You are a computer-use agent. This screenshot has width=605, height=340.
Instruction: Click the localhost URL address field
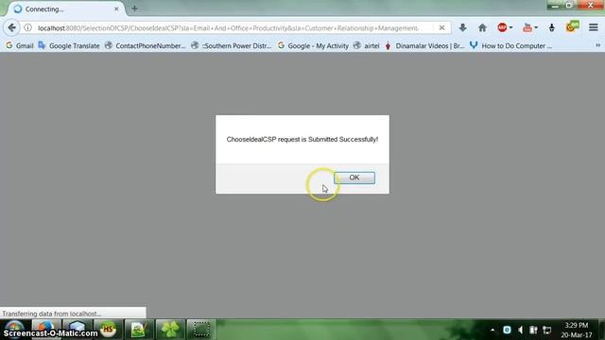coord(228,28)
